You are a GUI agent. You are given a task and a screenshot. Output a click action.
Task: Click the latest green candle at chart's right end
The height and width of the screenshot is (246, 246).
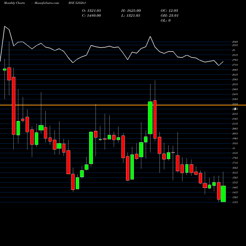[x=223, y=194]
